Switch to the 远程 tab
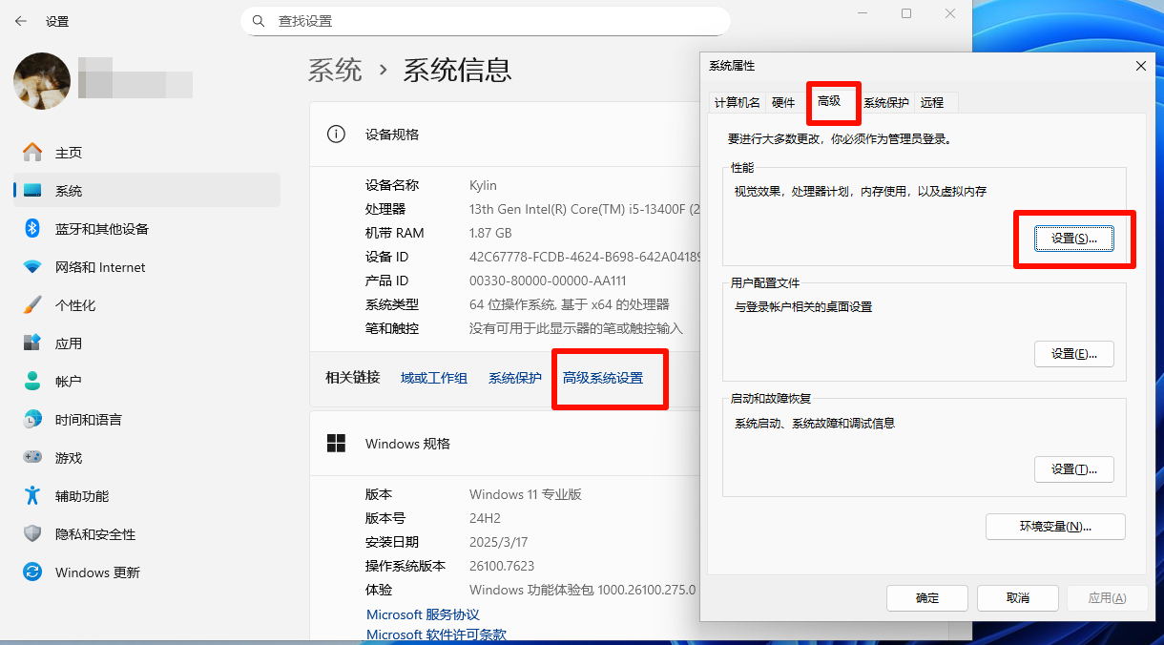This screenshot has height=645, width=1164. tap(932, 103)
